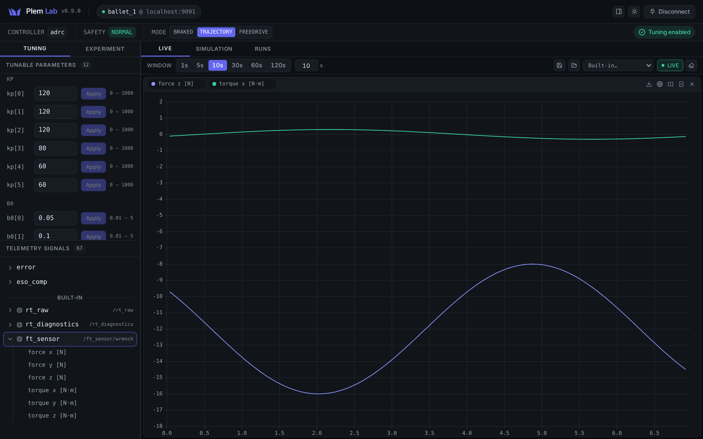Screen dimensions: 703x439
Task: Apply the b0[0] value
Action: click(x=93, y=218)
